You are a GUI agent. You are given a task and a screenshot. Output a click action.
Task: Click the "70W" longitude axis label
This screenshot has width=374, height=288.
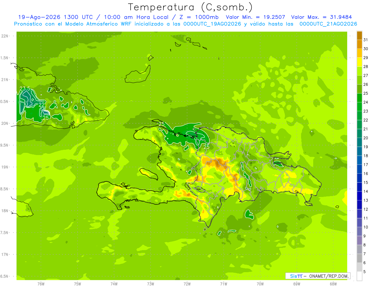tap(260, 284)
